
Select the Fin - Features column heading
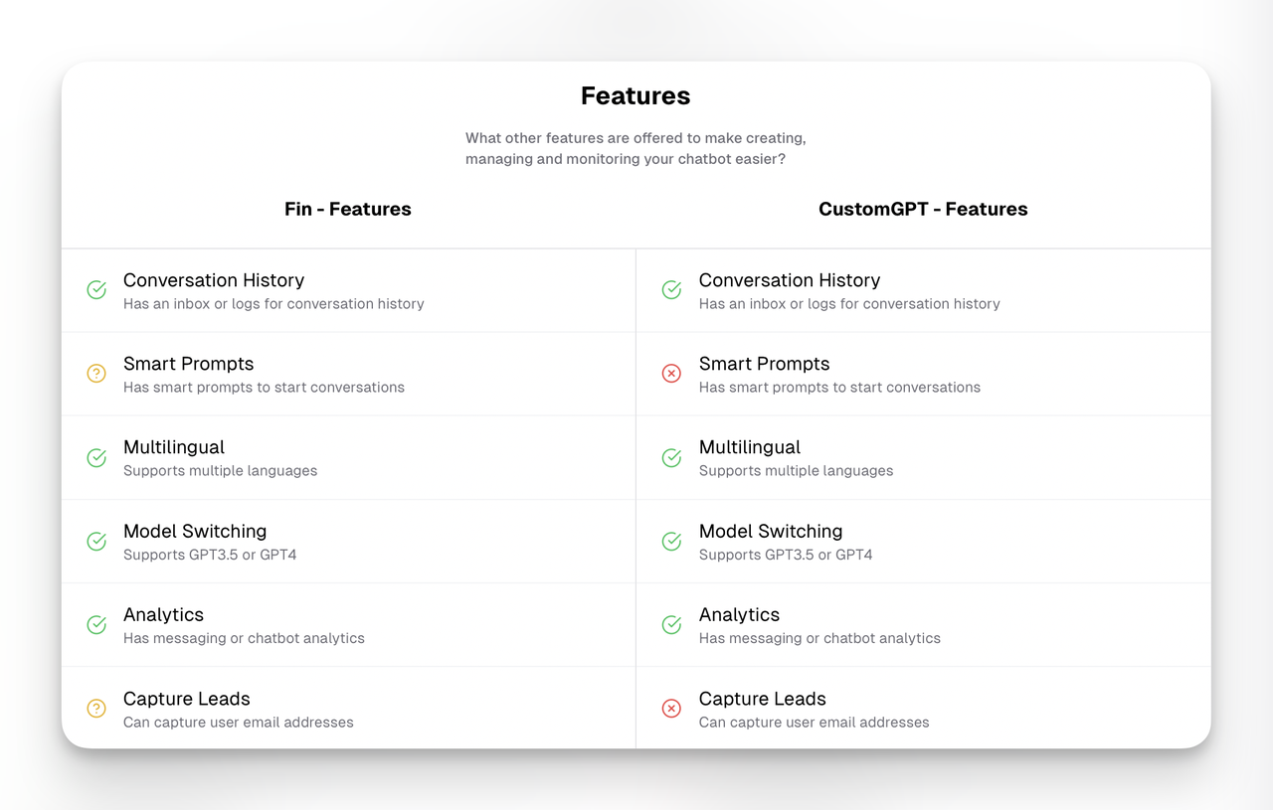[x=348, y=209]
